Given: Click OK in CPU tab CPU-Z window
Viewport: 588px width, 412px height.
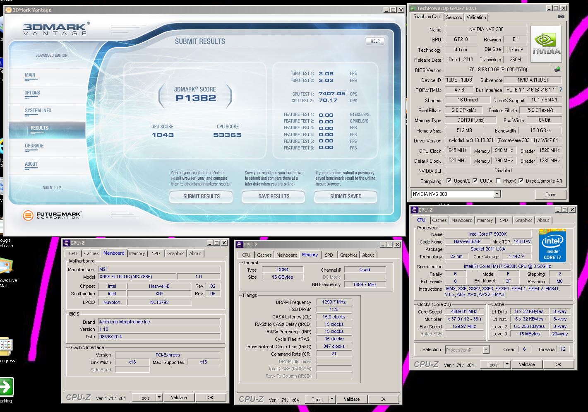Looking at the screenshot, I should [558, 364].
